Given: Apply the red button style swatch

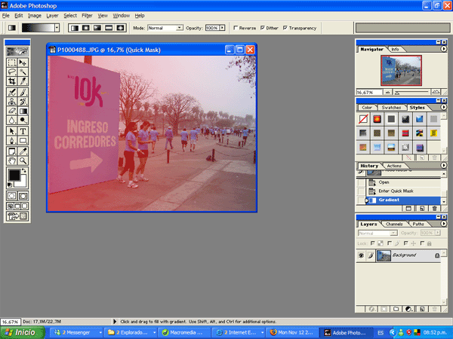Looking at the screenshot, I should click(x=377, y=119).
